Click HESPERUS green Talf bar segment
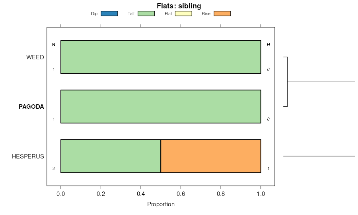The image size is (358, 215). [x=111, y=156]
